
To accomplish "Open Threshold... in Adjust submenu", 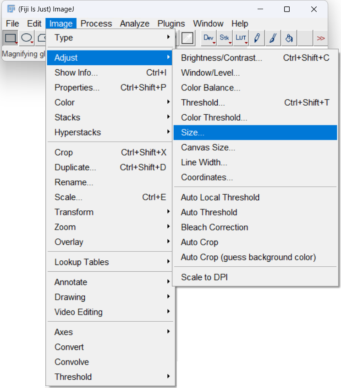I will [255, 102].
